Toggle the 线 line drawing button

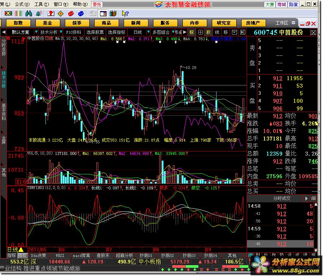(x=217, y=32)
